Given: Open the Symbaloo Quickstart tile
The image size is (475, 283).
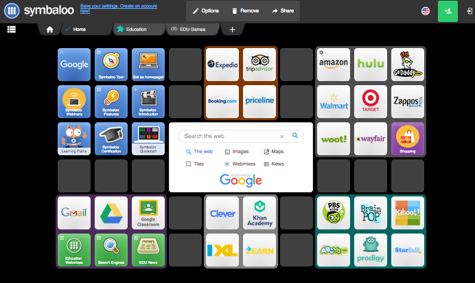Looking at the screenshot, I should click(148, 139).
